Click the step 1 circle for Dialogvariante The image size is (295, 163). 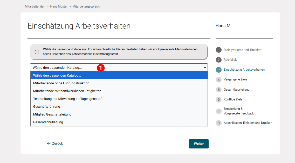coord(219,50)
